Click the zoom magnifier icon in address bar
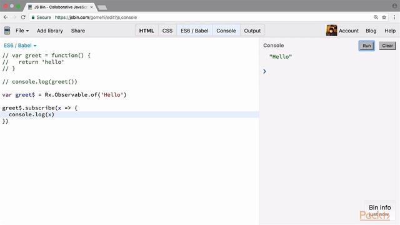This screenshot has height=225, width=400. pos(376,17)
